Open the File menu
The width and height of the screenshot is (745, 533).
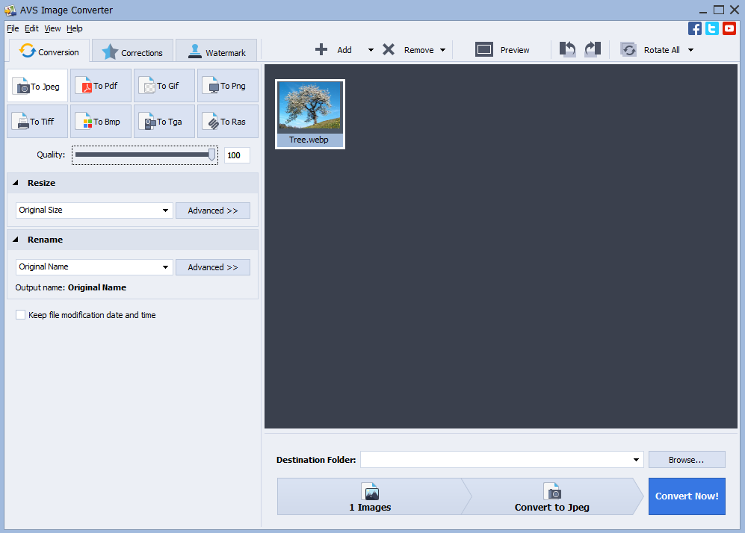[x=13, y=28]
